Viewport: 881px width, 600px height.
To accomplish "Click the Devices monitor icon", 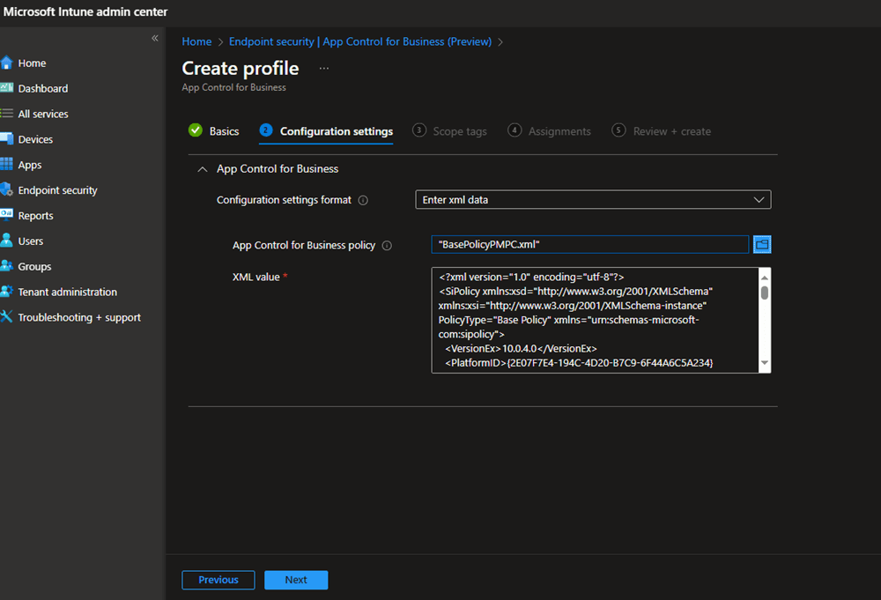I will coord(6,138).
